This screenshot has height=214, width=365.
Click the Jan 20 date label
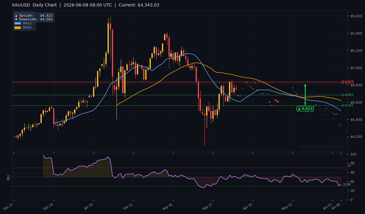89,206
